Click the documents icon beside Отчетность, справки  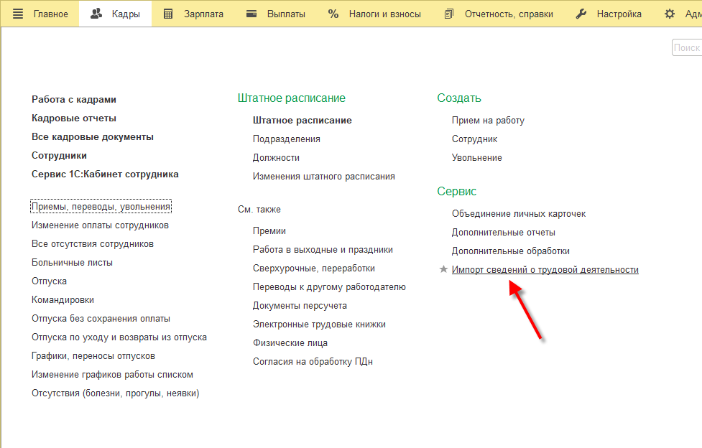coord(448,14)
